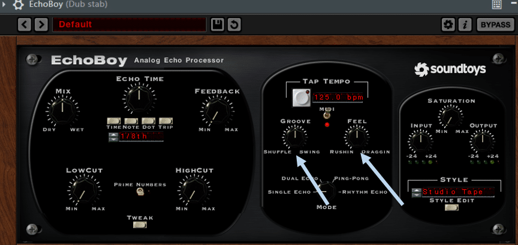Open the Default preset name display

(129, 25)
